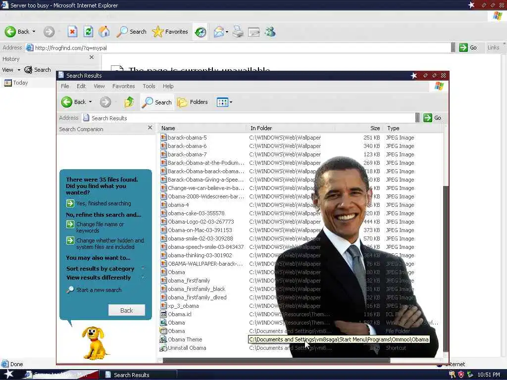Open the View menu in Search Results
The width and height of the screenshot is (507, 380).
click(x=99, y=86)
